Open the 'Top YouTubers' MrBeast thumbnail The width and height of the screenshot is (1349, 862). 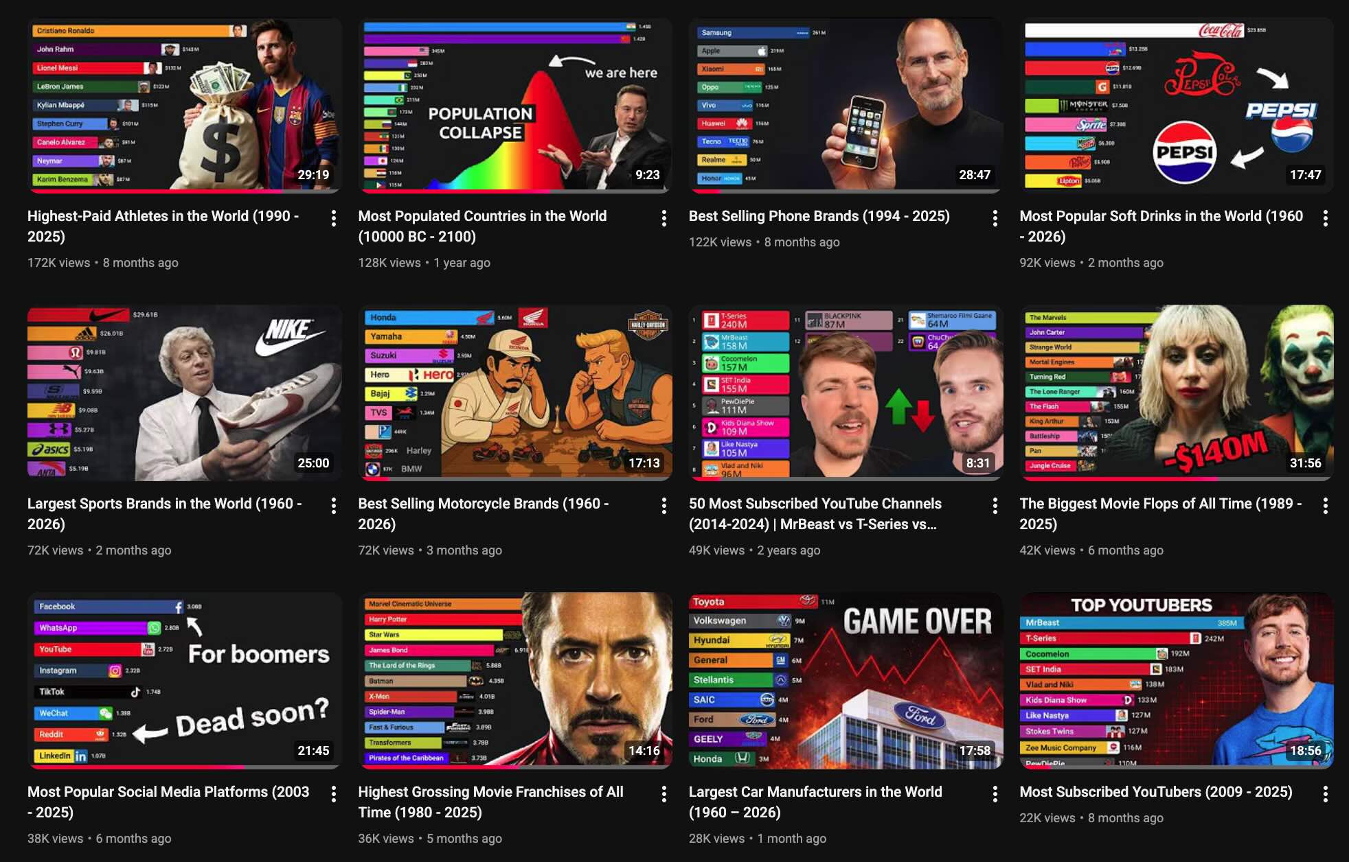1177,680
